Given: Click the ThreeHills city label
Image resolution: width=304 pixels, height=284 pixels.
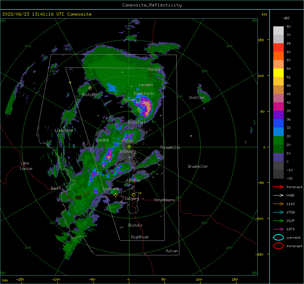Looking at the screenshot, I should (170, 148).
